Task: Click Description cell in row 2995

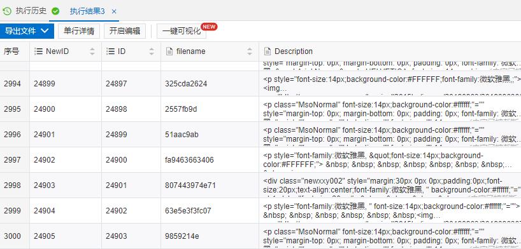Action: pos(390,109)
